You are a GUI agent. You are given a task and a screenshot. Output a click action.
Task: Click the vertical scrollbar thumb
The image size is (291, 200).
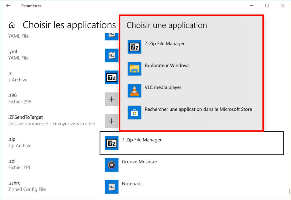(x=290, y=191)
